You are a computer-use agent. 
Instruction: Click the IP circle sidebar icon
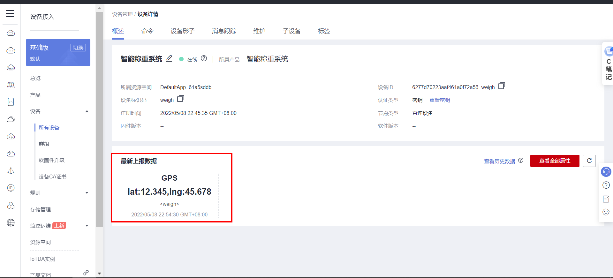point(11,188)
